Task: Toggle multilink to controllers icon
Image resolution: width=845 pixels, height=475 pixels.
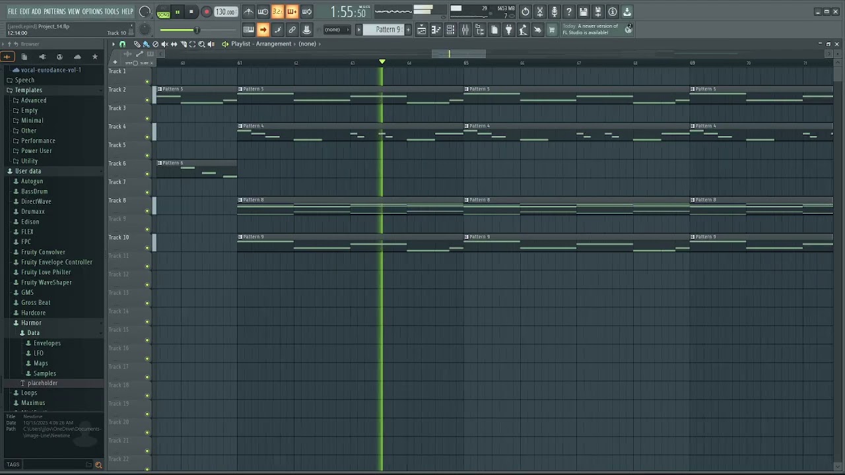Action: (306, 30)
